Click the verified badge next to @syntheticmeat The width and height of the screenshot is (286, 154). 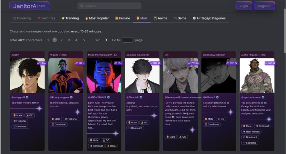tap(263, 97)
